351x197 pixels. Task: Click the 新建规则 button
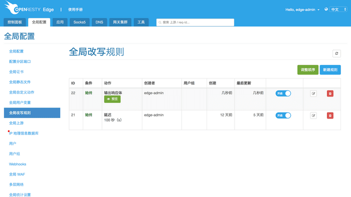tap(330, 70)
